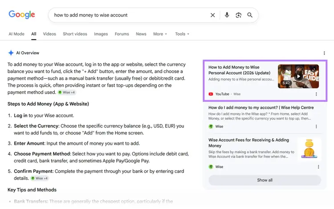334x209 pixels.
Task: Click the YouTube source icon
Action: click(x=211, y=94)
